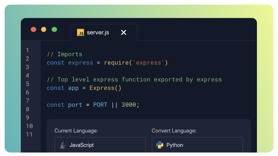
Task: Click the 'Current Language:' label
Action: tap(76, 131)
